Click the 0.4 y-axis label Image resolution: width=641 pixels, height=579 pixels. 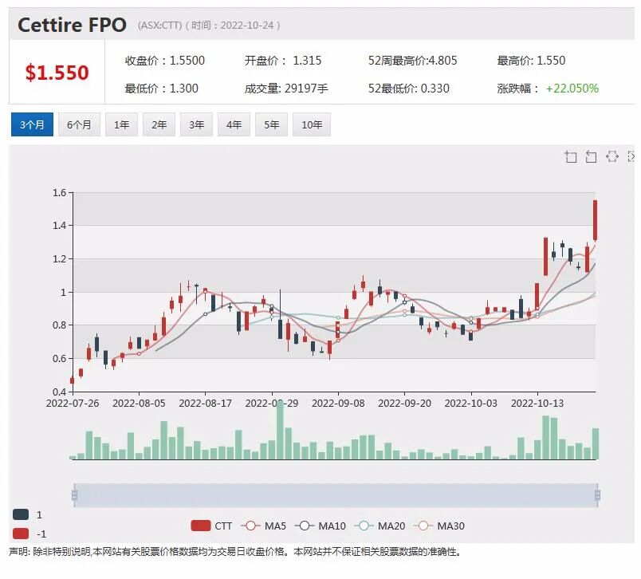(x=59, y=392)
